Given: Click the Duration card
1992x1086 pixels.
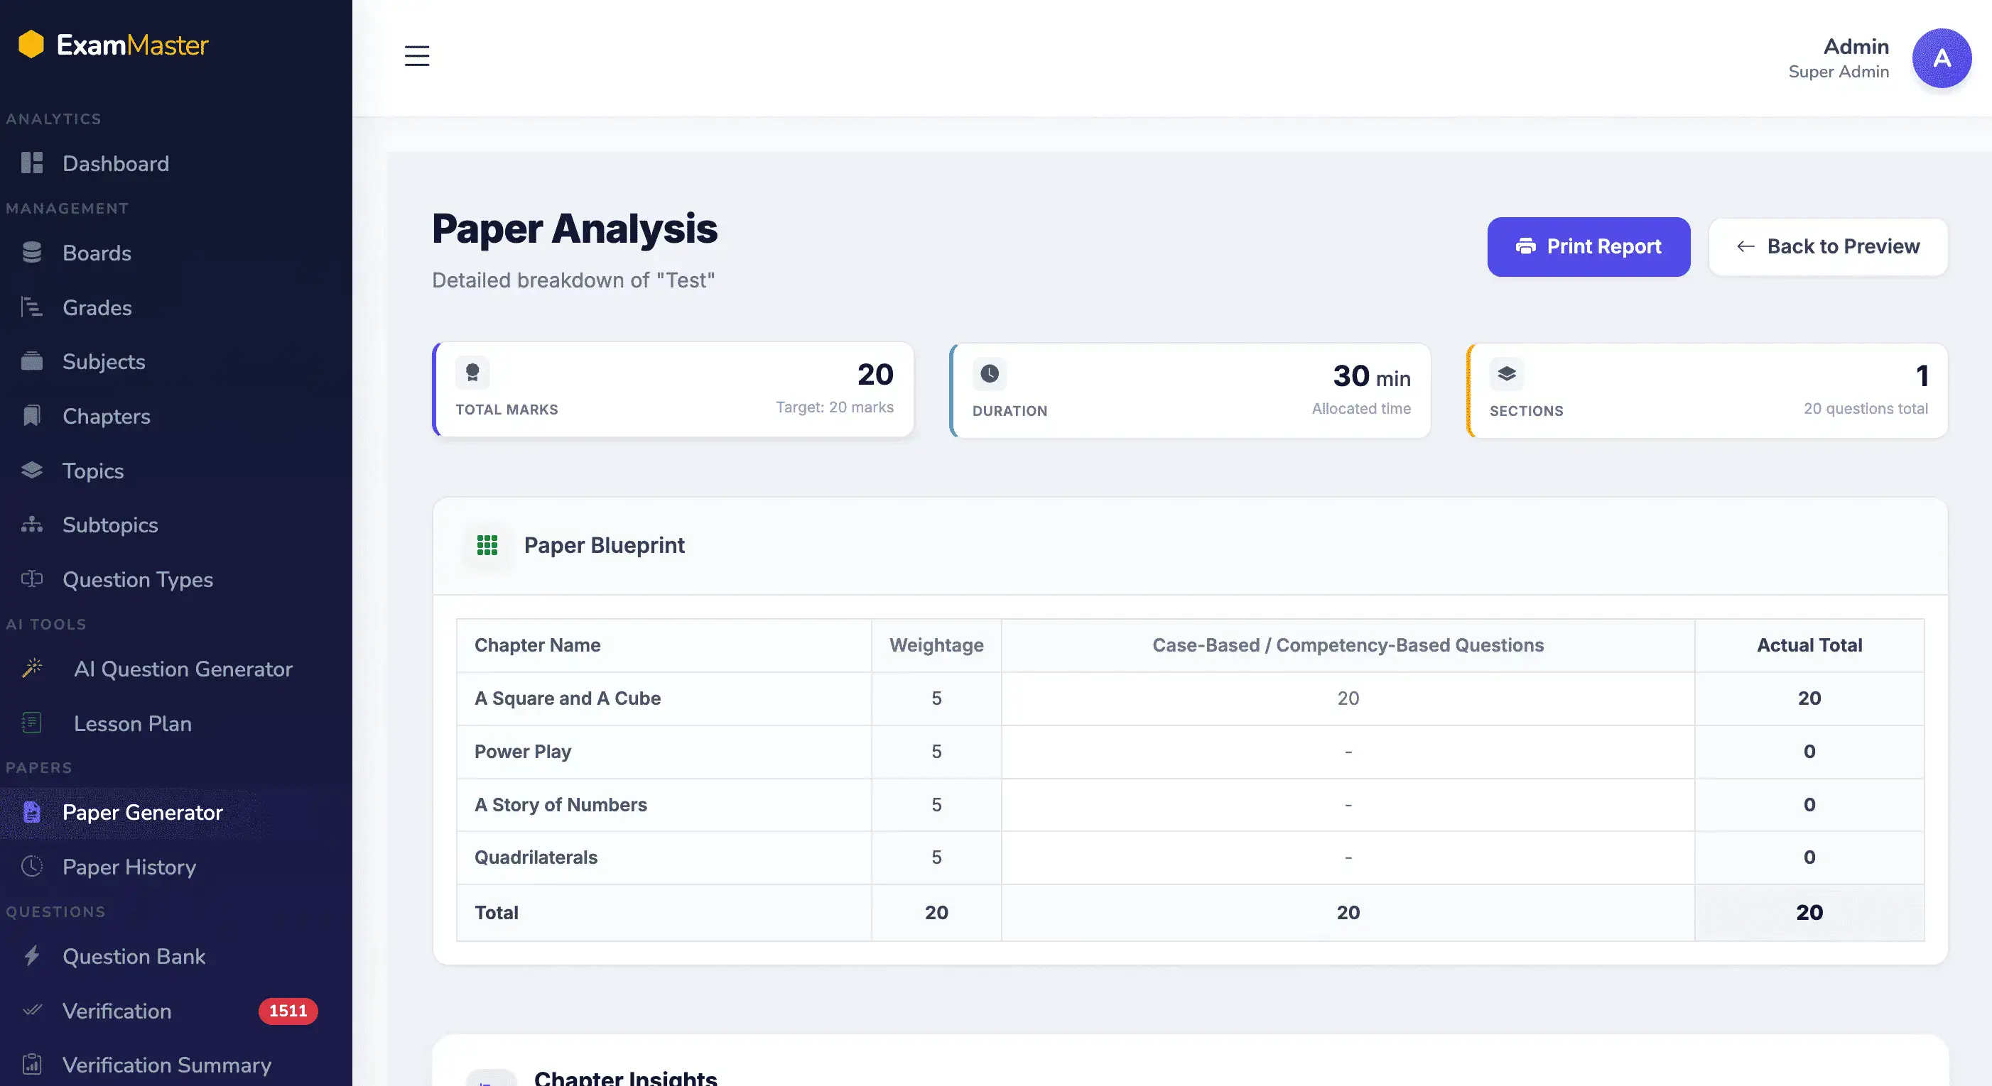Looking at the screenshot, I should click(x=1189, y=390).
